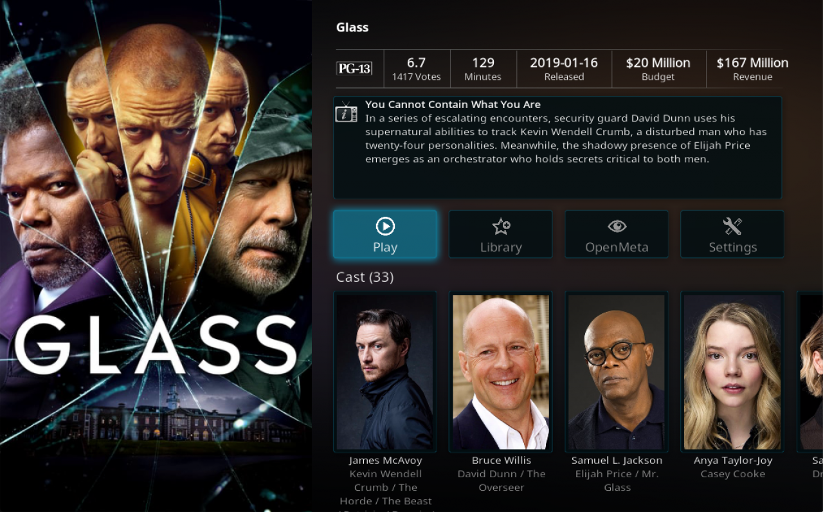Click the Glass movie poster
The image size is (823, 512).
(156, 256)
